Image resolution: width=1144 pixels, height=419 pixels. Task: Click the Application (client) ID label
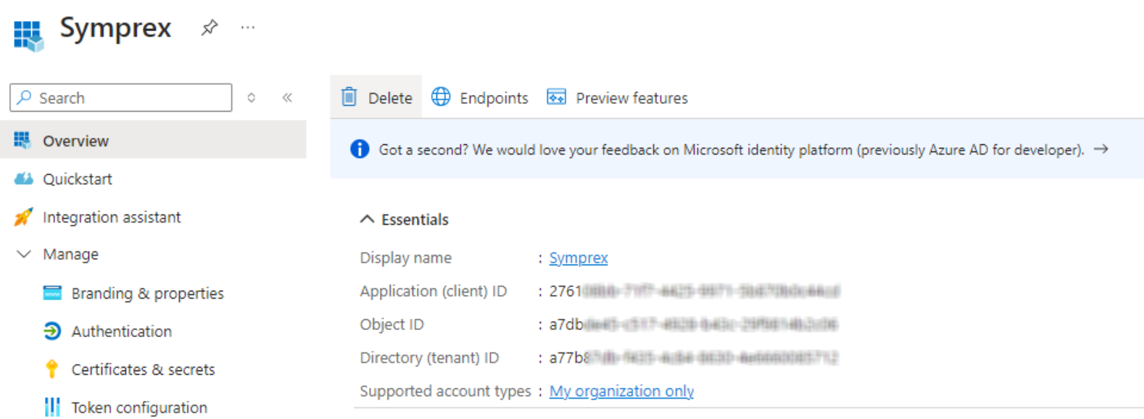pos(434,291)
